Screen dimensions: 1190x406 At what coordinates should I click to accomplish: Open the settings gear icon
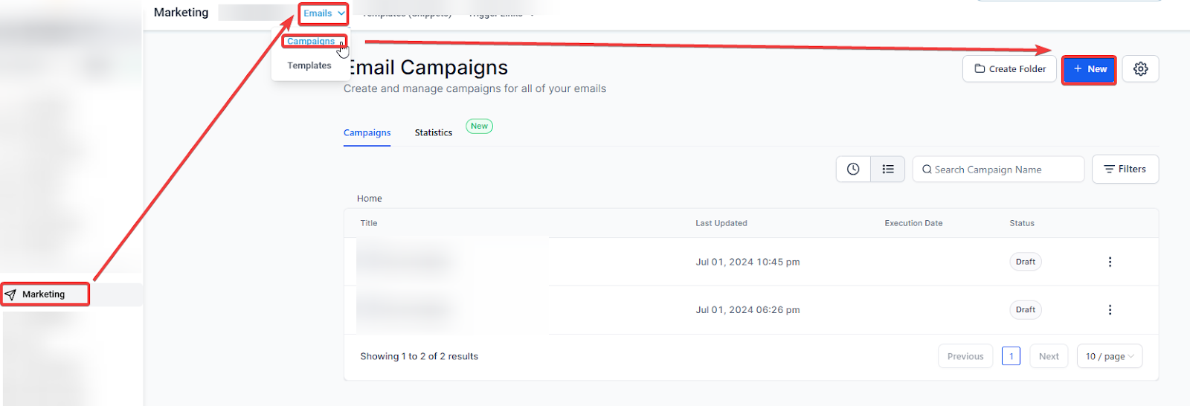[x=1140, y=69]
